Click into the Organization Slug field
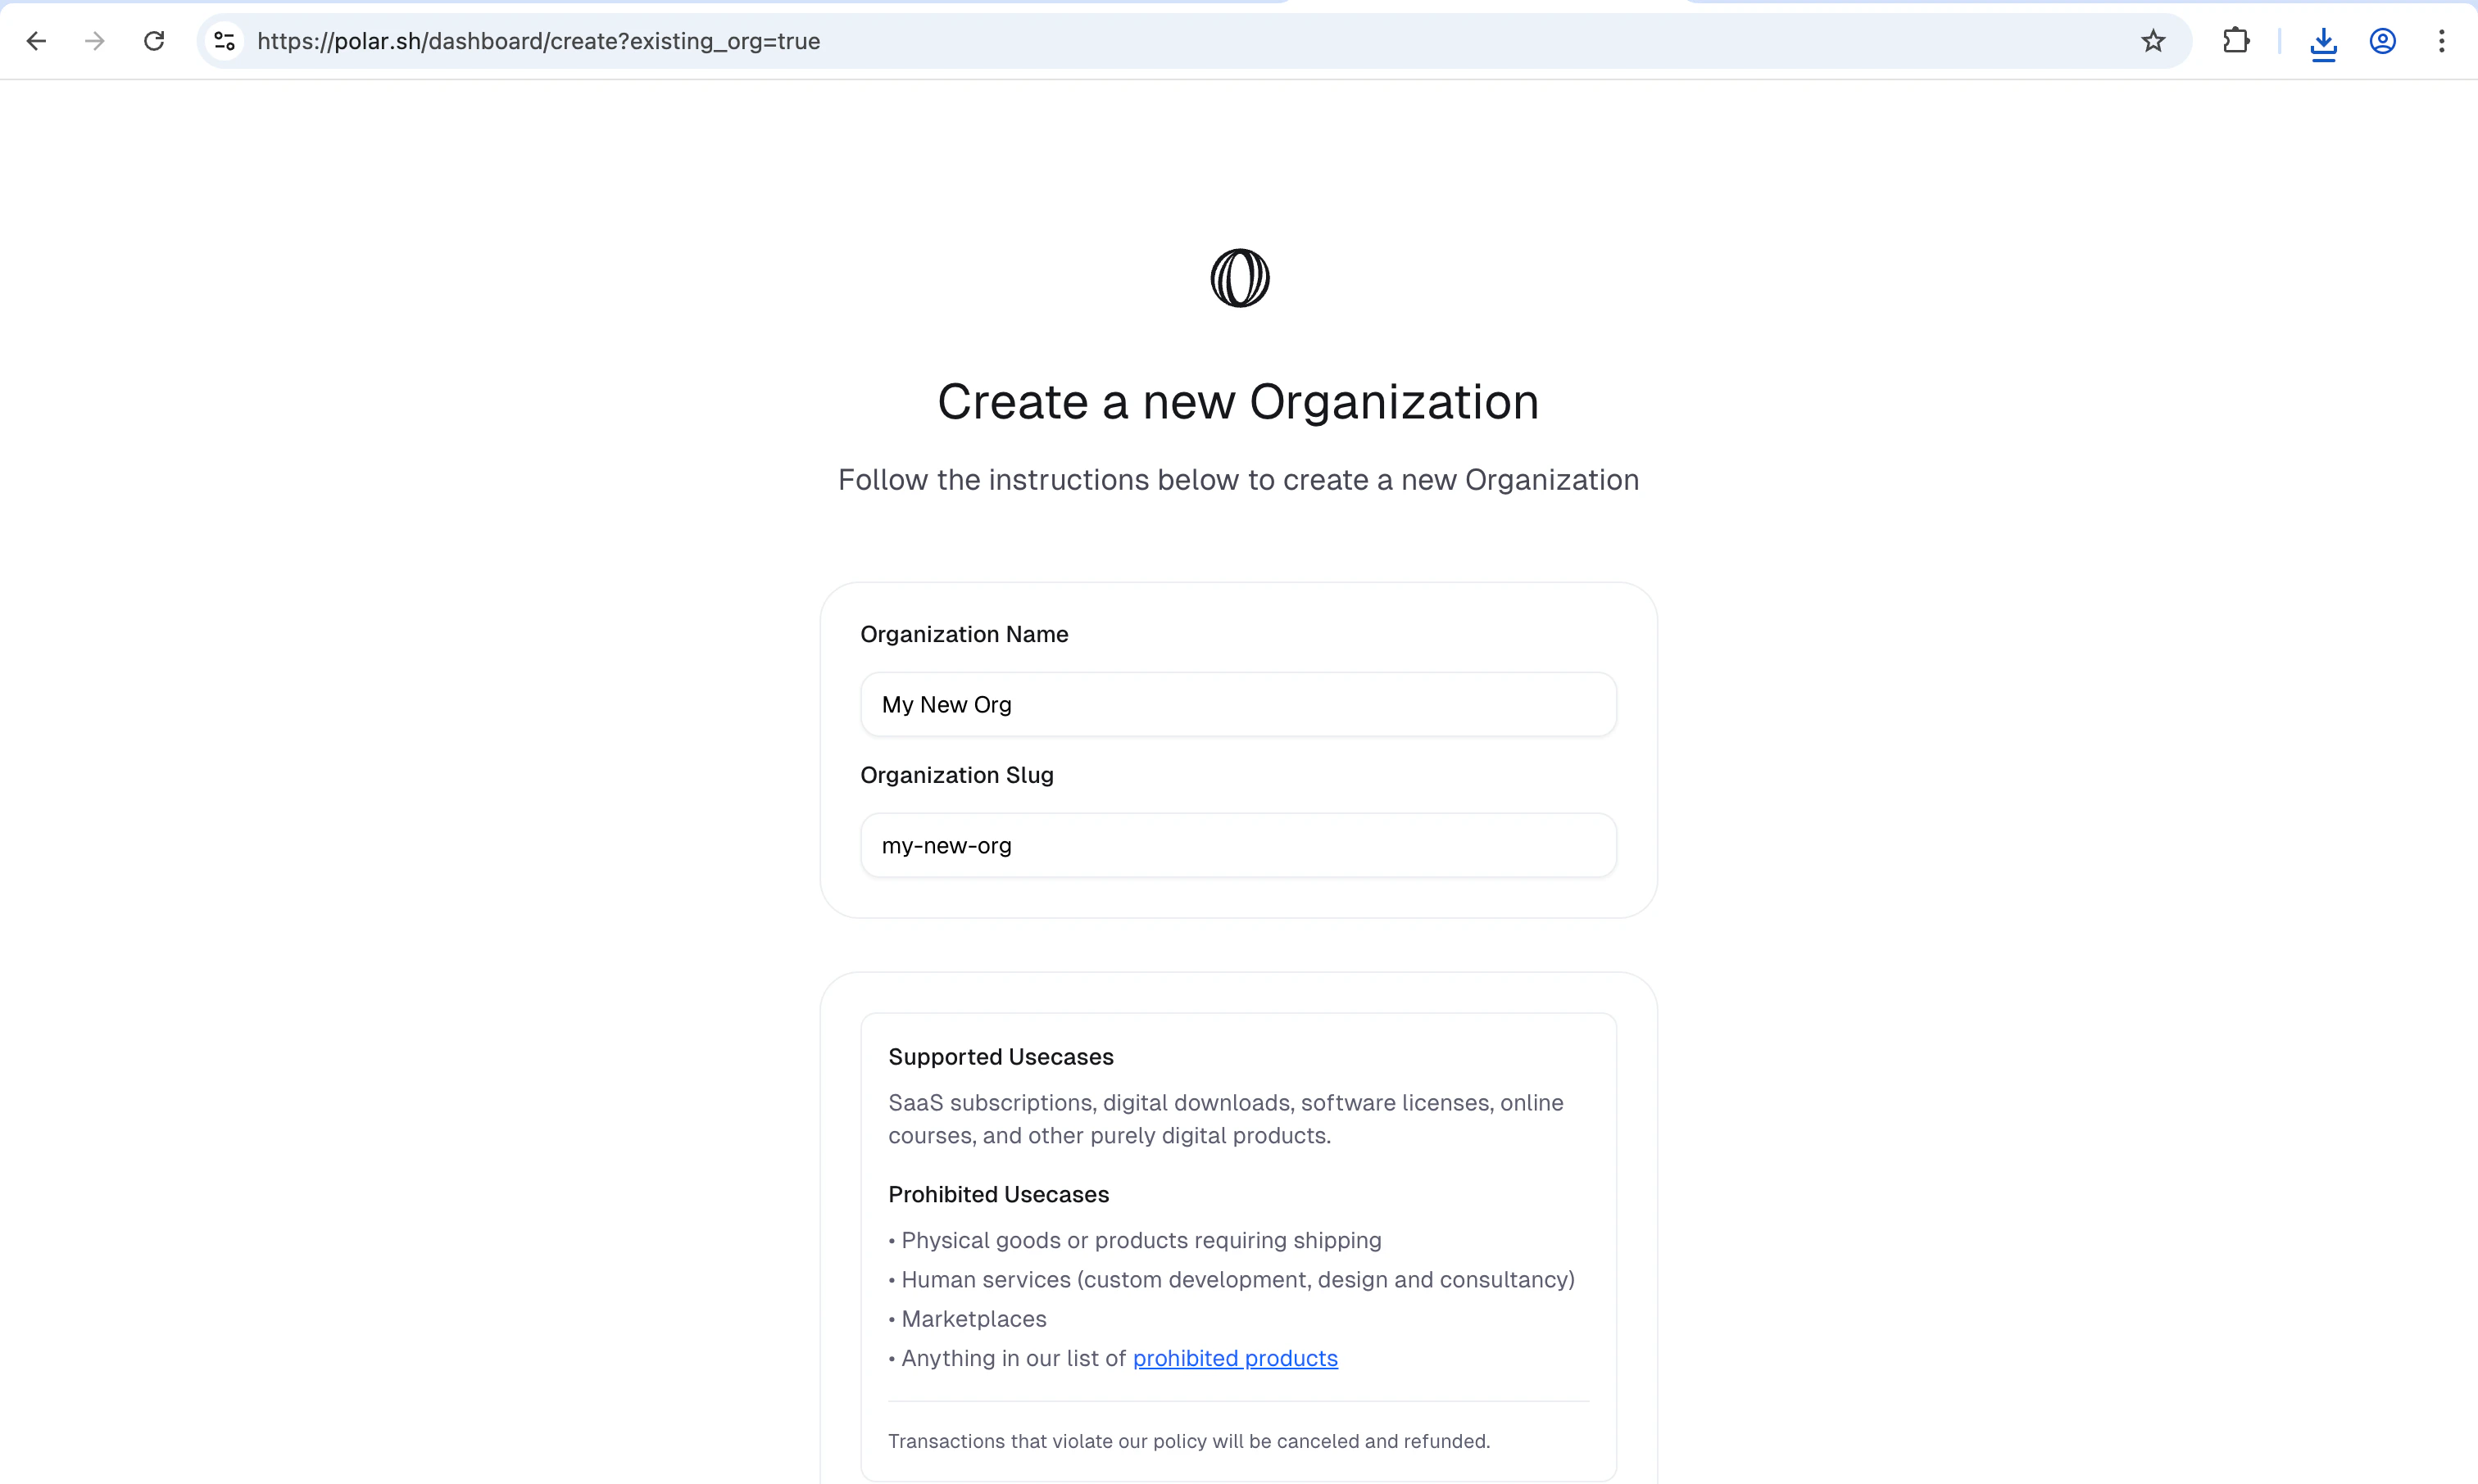 (x=1237, y=846)
